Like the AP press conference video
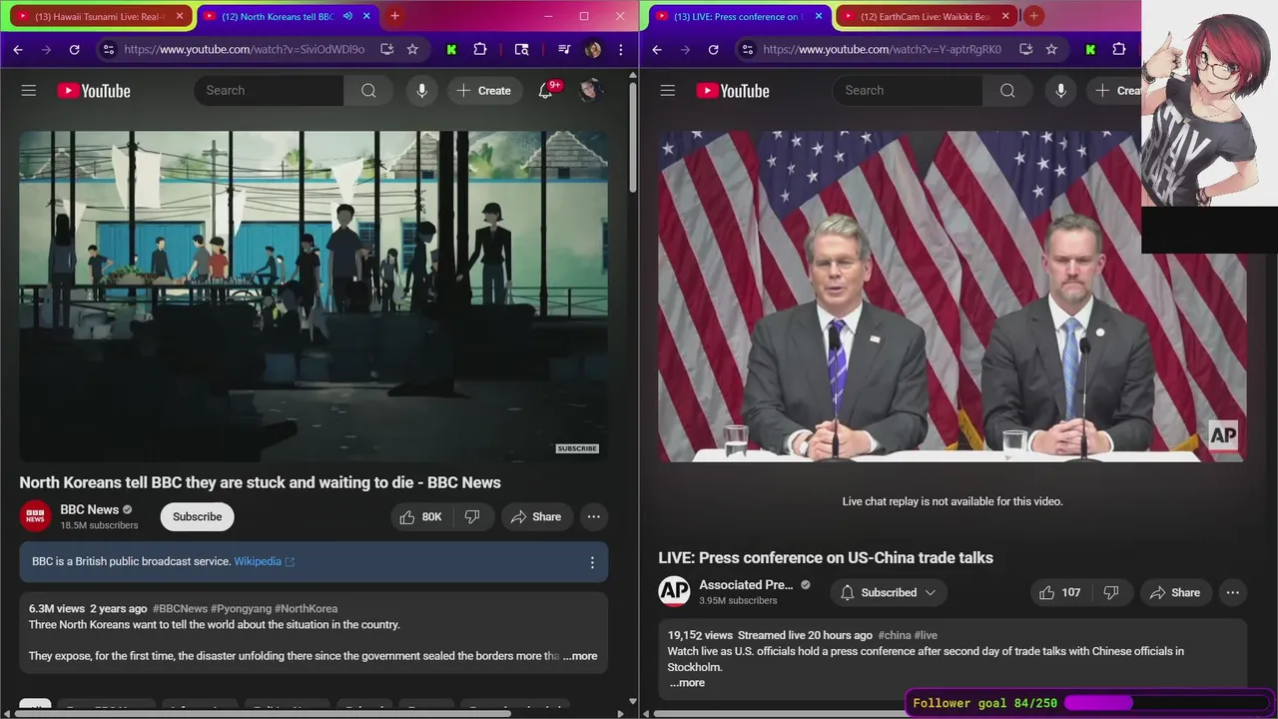Screen dimensions: 1278x719 1060,593
